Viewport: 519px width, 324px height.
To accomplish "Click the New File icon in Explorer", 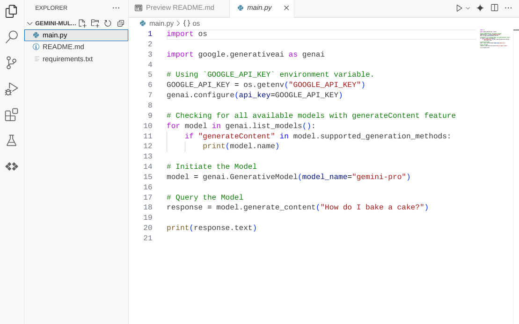I will click(x=82, y=23).
